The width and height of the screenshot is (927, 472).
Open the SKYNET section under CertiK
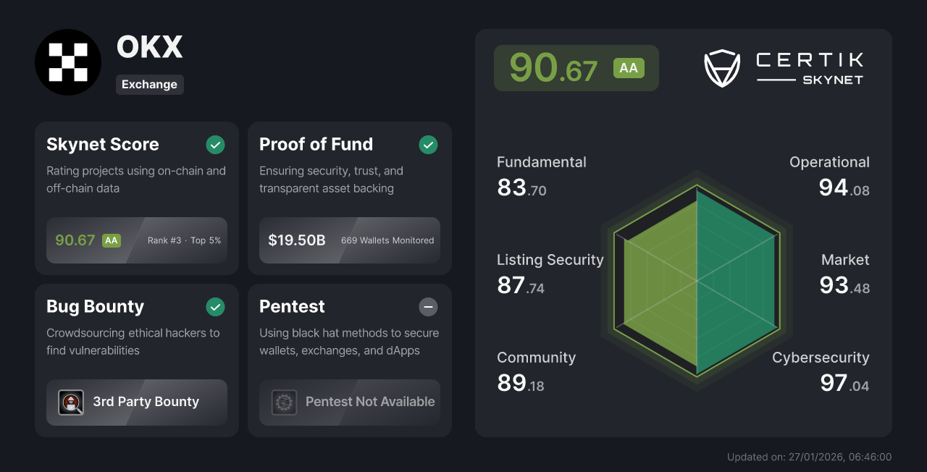click(833, 80)
